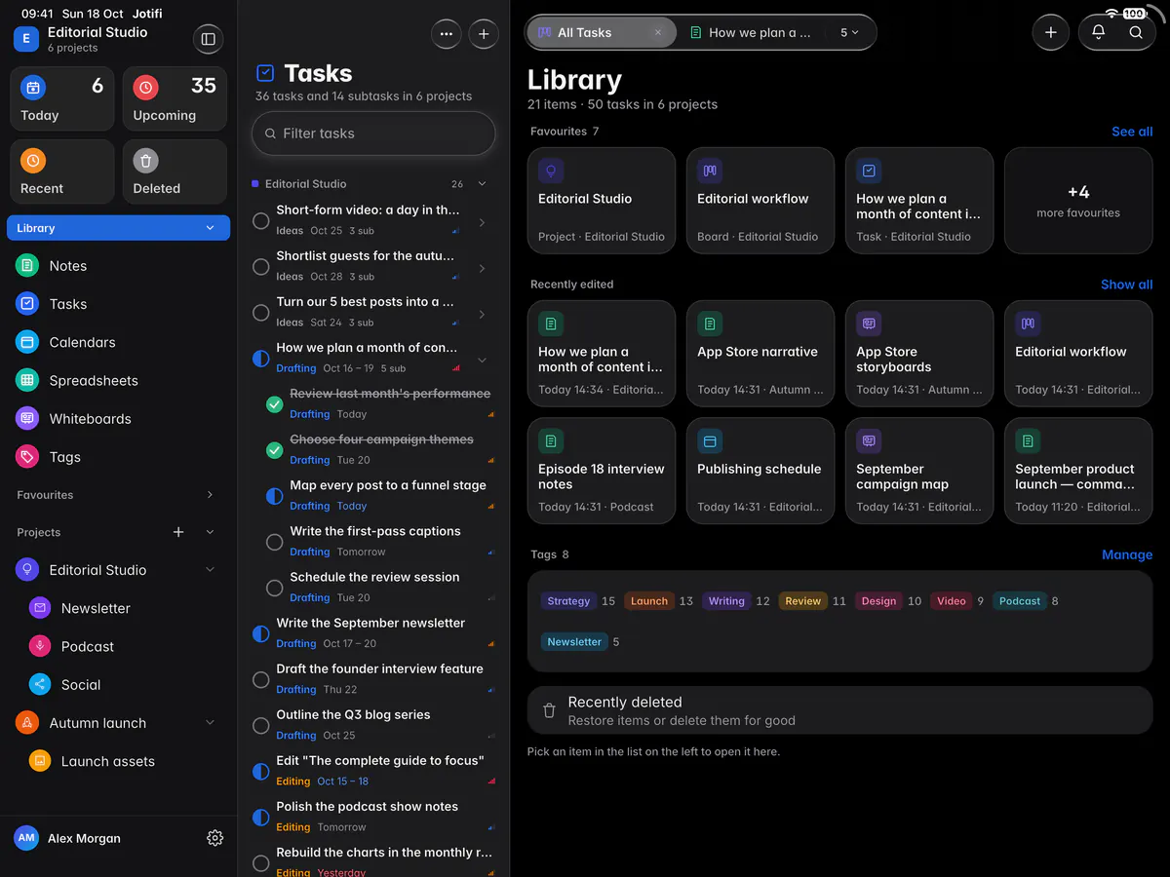Open Publishing schedule card
1170x877 pixels.
click(x=760, y=471)
